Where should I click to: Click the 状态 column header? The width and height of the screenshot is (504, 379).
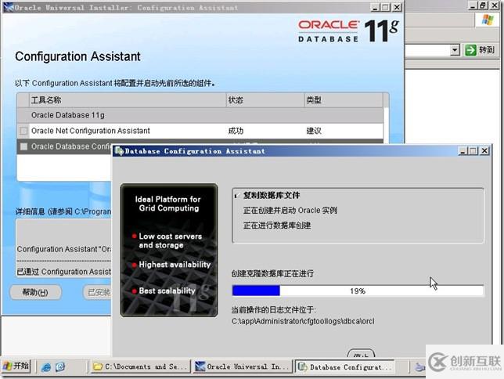[x=265, y=100]
